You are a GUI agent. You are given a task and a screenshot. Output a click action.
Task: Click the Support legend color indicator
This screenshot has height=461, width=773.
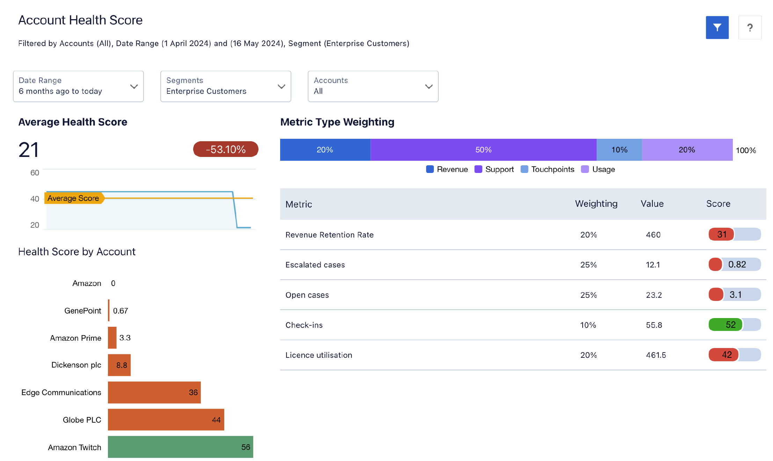pyautogui.click(x=478, y=168)
